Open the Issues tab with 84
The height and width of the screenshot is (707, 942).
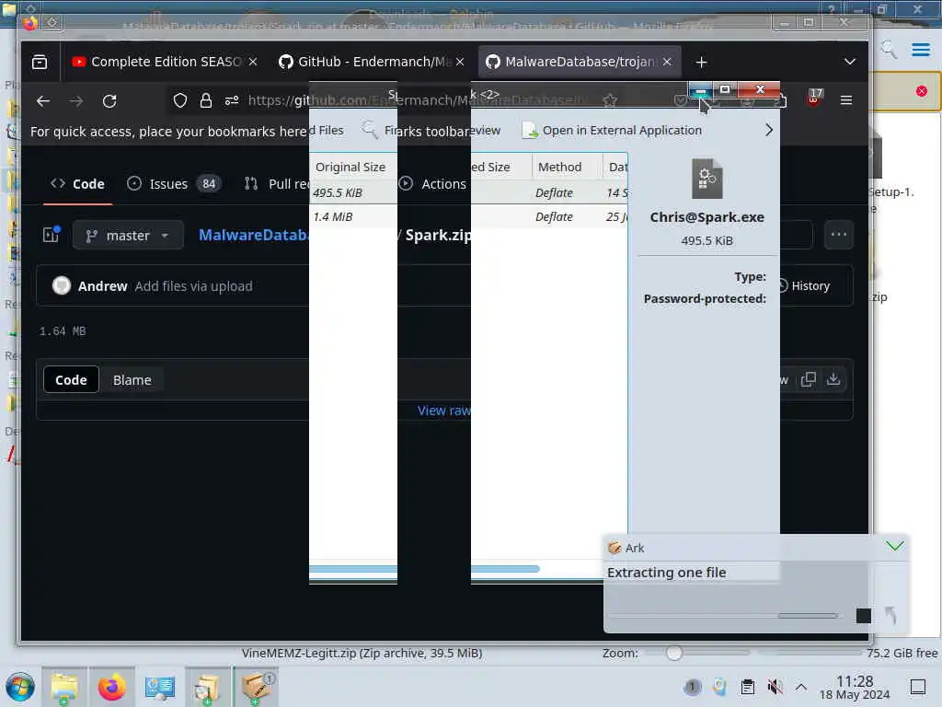point(174,184)
